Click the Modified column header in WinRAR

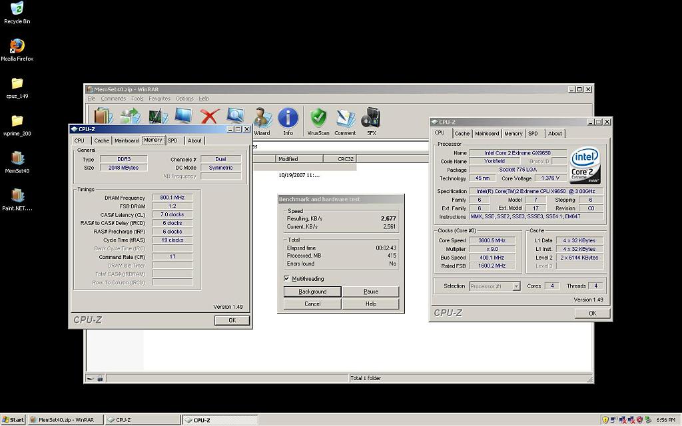(299, 159)
